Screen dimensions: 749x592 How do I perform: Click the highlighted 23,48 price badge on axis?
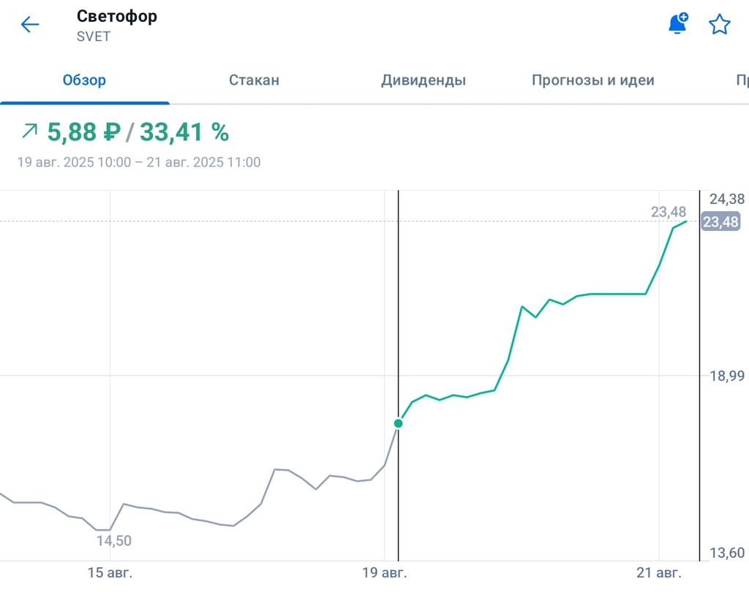point(720,221)
